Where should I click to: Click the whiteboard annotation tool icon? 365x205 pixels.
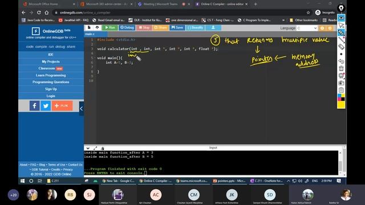pos(341,76)
